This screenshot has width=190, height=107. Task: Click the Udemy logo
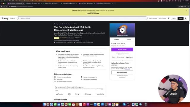point(5,18)
